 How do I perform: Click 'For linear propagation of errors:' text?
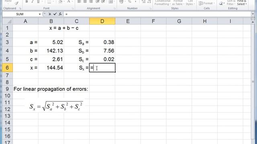coord(51,89)
